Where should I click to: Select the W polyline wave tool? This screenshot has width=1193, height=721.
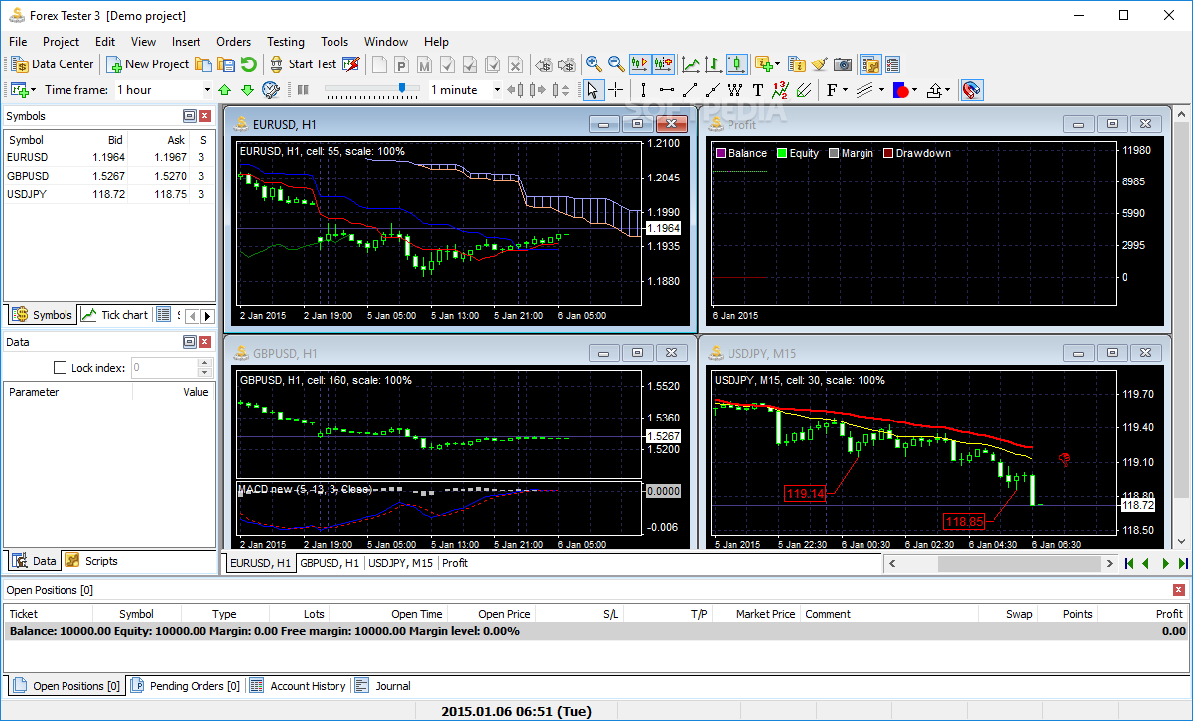point(735,90)
